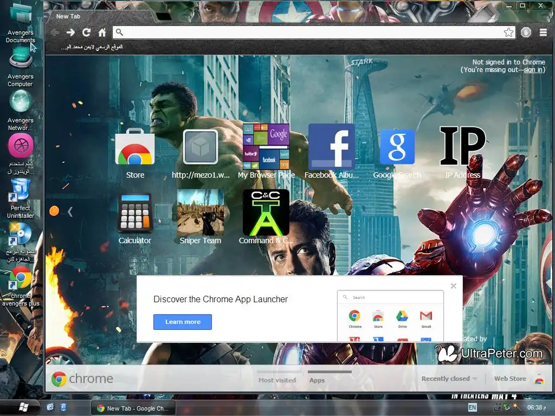This screenshot has height=416, width=555.
Task: Bookmark this page with the star
Action: pos(508,32)
